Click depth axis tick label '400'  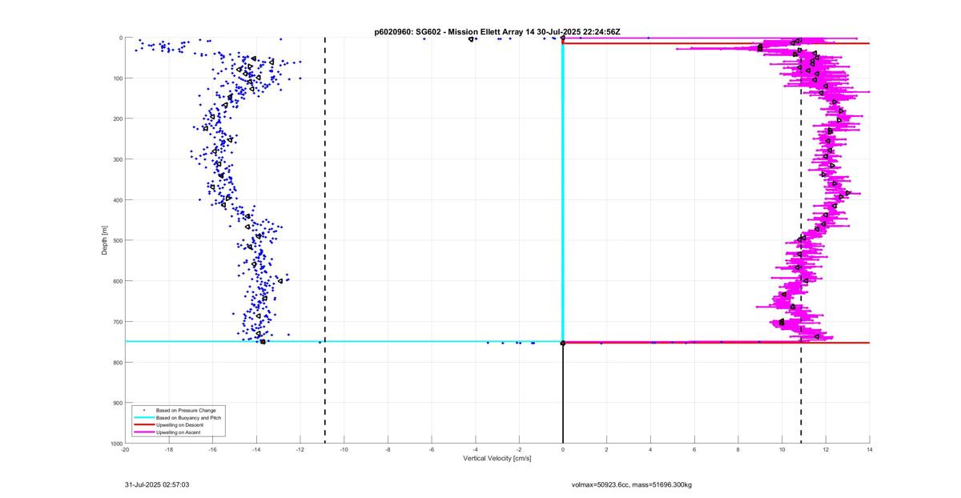point(118,200)
